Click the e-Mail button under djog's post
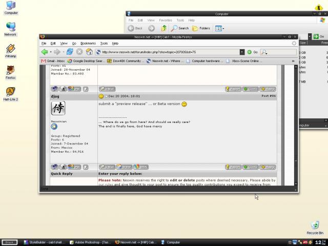 click(x=107, y=167)
